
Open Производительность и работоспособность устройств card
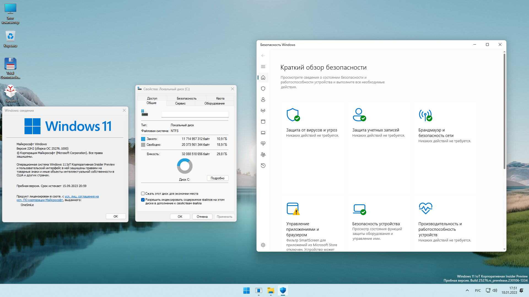click(445, 224)
